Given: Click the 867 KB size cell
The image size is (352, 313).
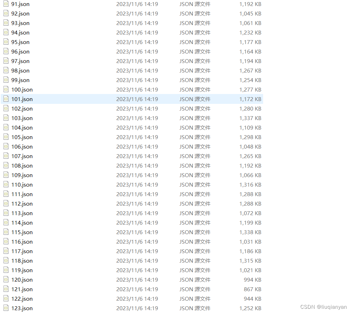Looking at the screenshot, I should 253,289.
